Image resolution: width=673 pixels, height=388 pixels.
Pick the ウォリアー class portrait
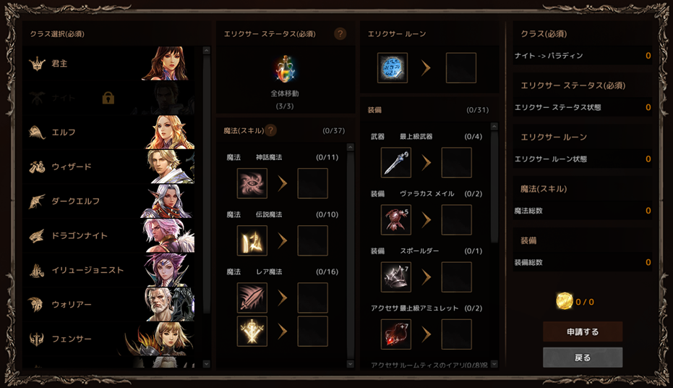170,304
